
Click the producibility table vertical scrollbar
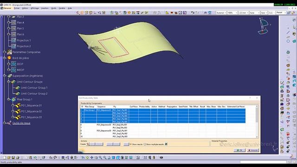pos(257,122)
